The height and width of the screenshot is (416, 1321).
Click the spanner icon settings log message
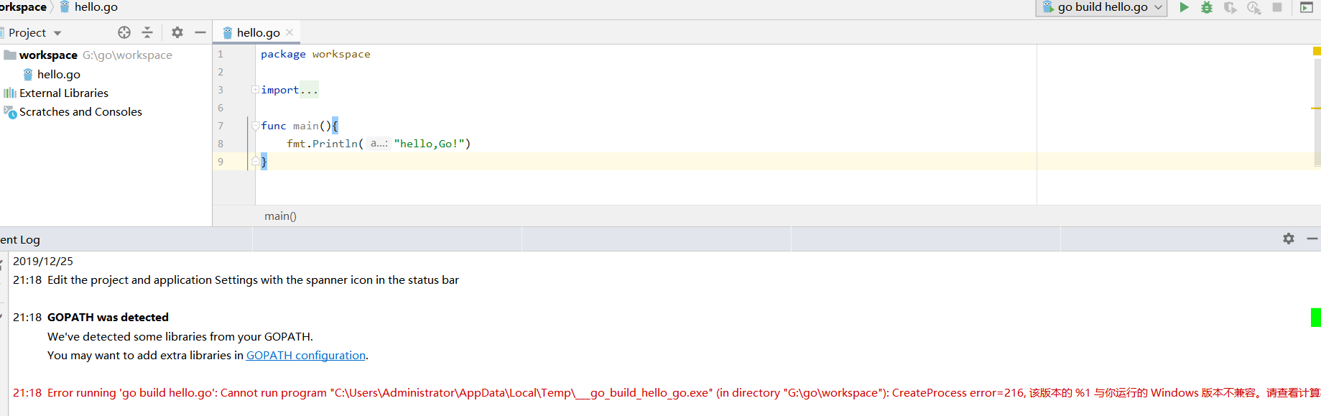pos(253,279)
